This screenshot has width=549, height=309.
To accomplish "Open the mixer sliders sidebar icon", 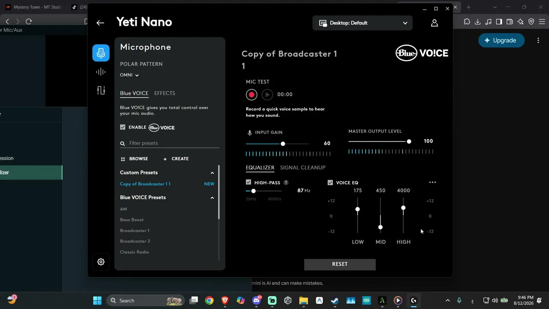I will tap(101, 90).
